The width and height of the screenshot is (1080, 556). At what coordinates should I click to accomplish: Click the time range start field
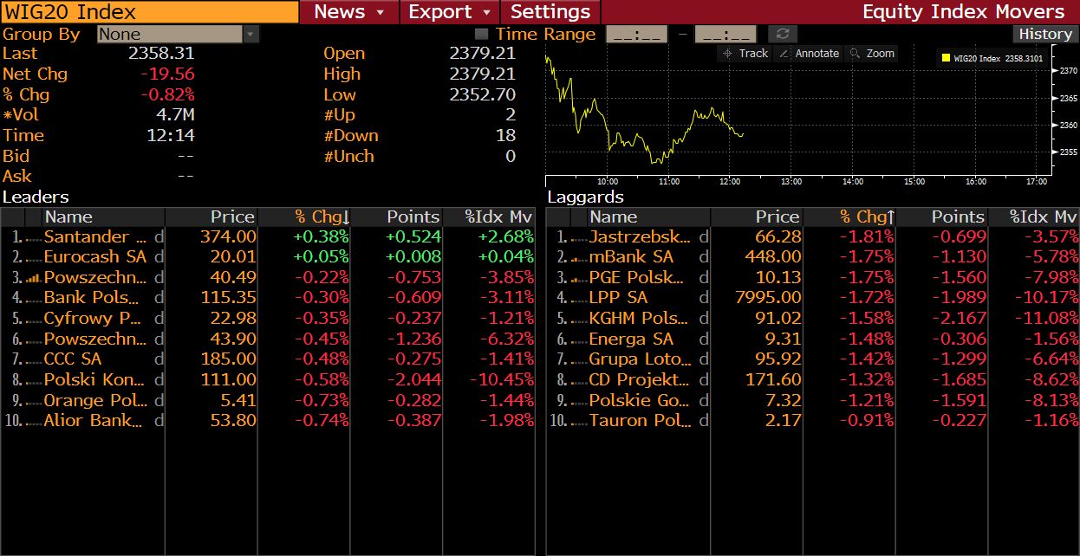(x=636, y=35)
